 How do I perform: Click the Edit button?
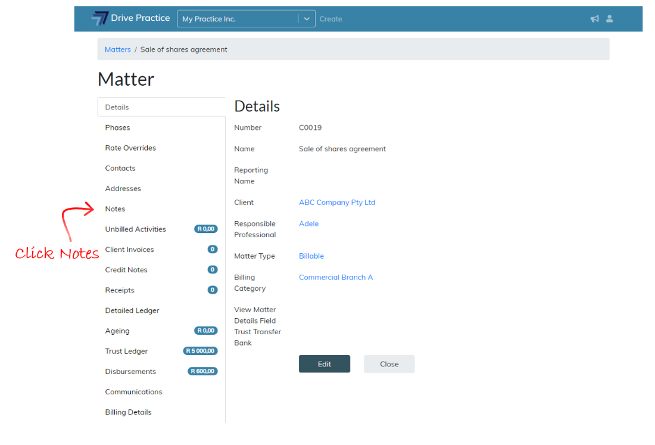tap(324, 364)
